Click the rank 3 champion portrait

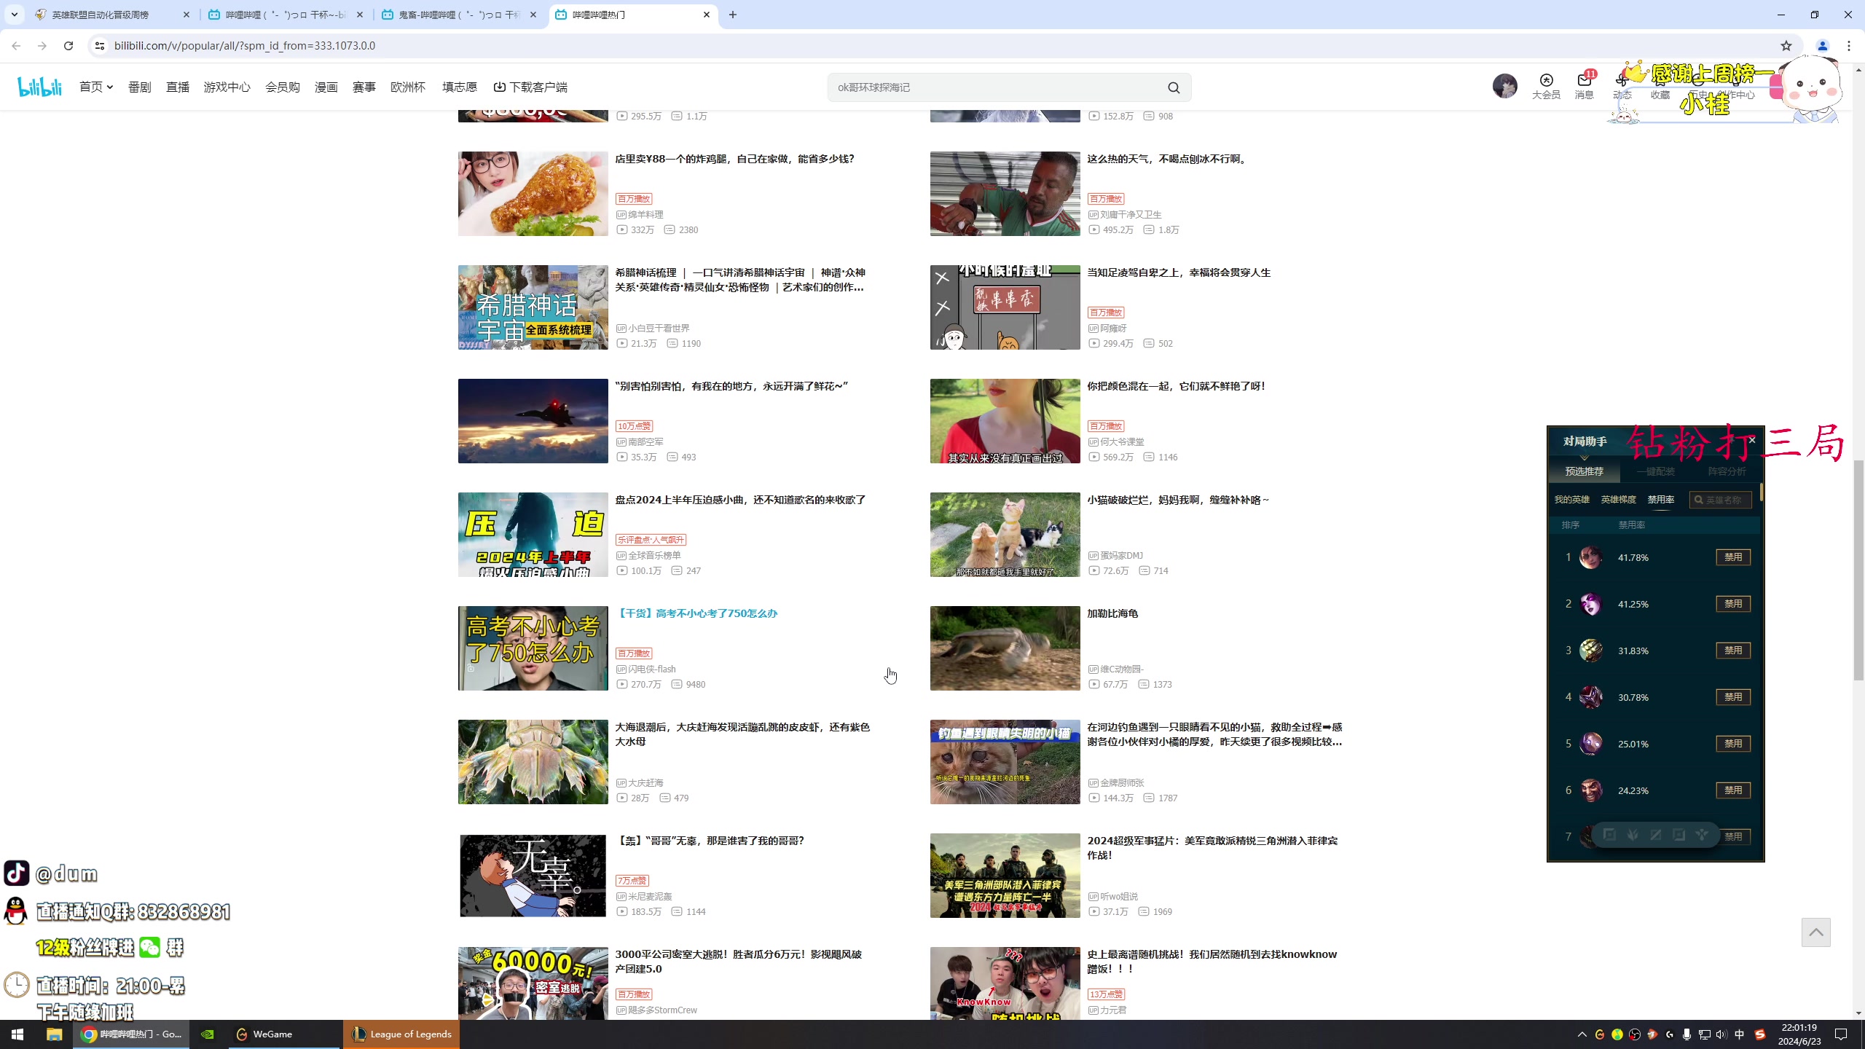[x=1591, y=651]
